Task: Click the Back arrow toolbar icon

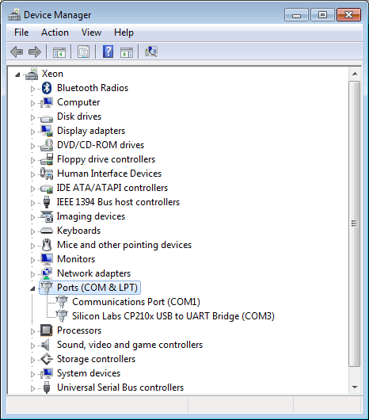Action: coord(17,52)
